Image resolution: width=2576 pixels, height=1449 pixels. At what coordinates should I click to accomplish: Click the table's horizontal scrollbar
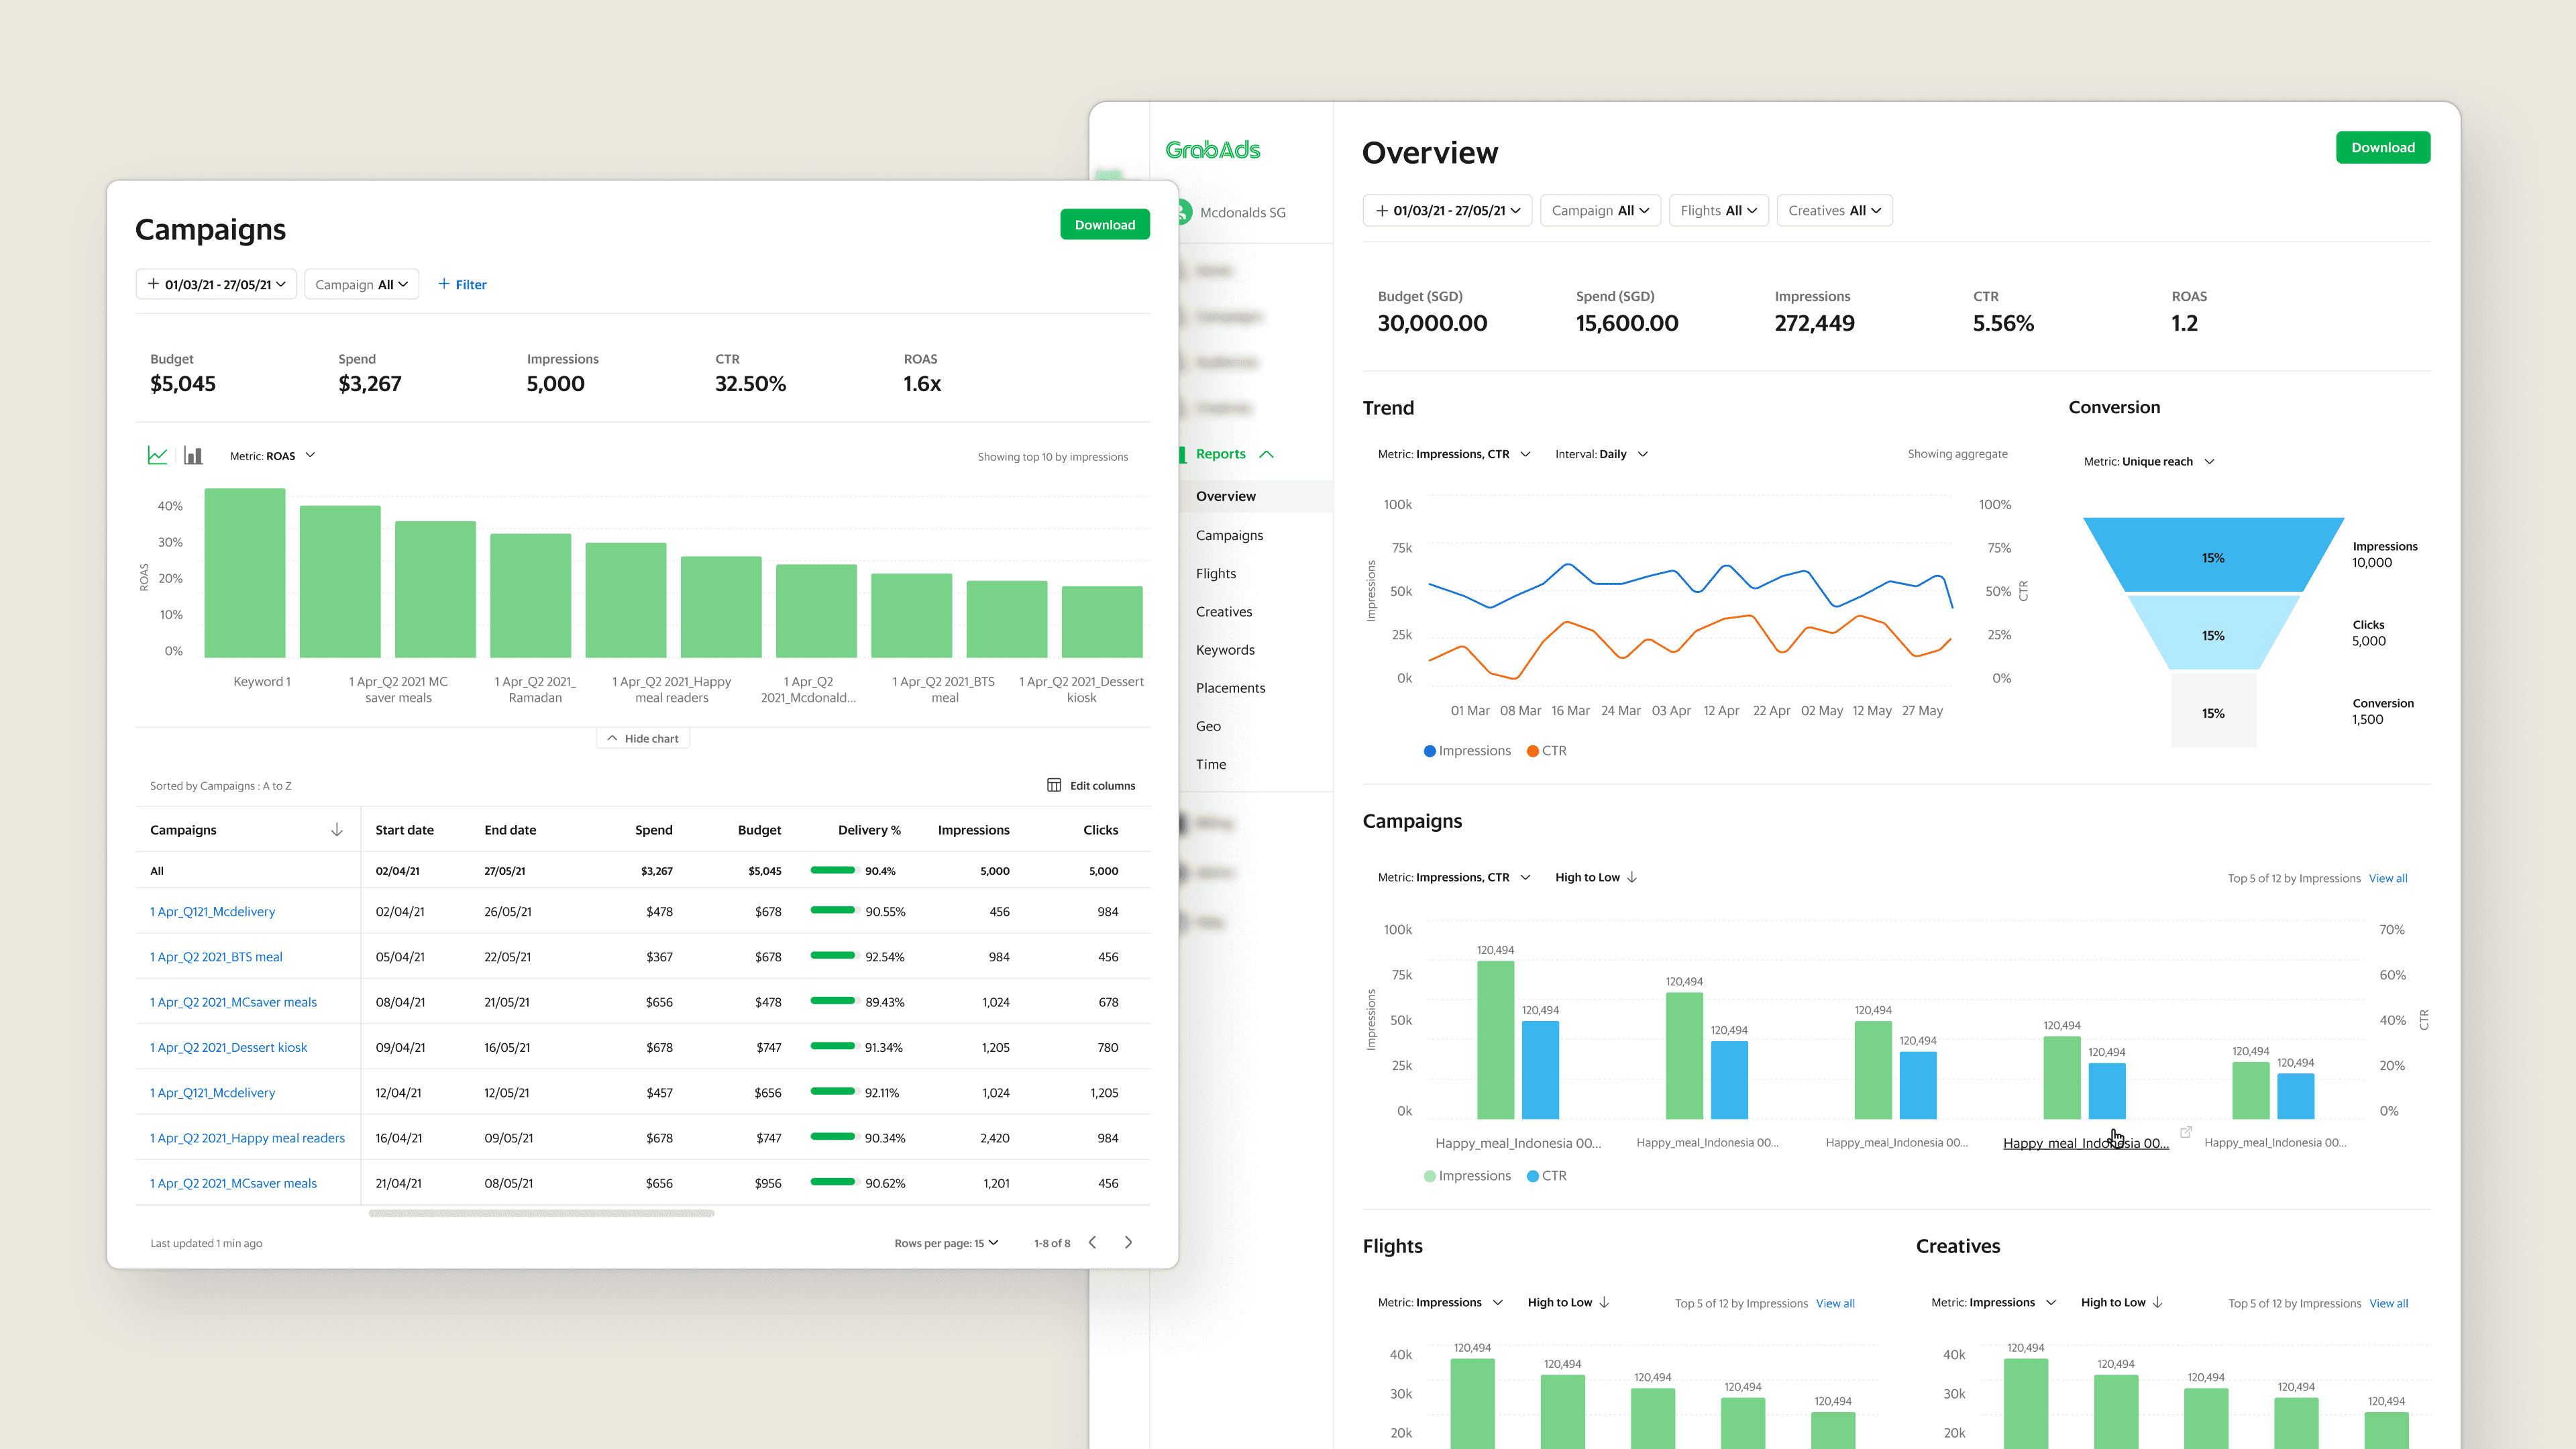[541, 1213]
